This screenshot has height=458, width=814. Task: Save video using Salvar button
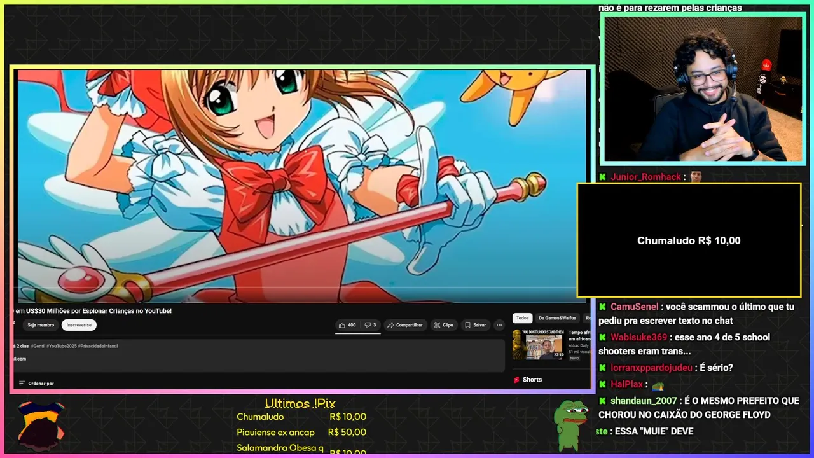[x=475, y=325]
